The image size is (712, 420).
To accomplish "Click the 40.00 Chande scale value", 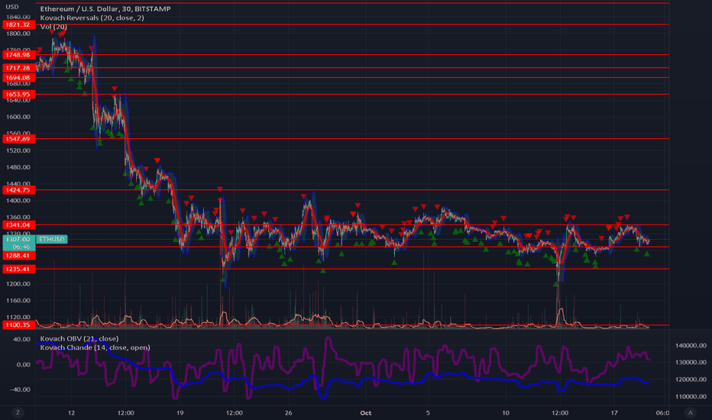I will coord(22,339).
